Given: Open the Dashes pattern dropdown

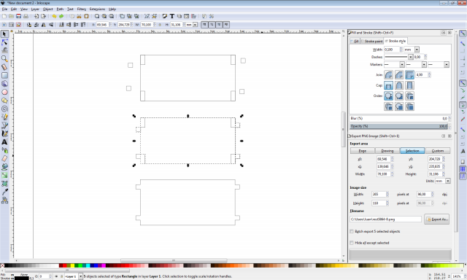Looking at the screenshot, I should [x=410, y=57].
